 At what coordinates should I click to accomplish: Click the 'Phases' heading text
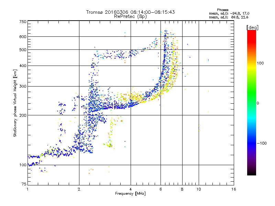[222, 10]
